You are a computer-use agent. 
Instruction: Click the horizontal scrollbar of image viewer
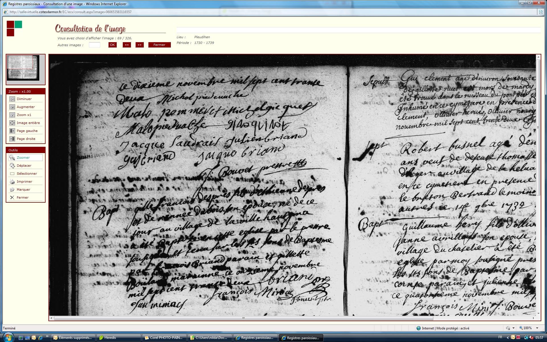pos(243,318)
